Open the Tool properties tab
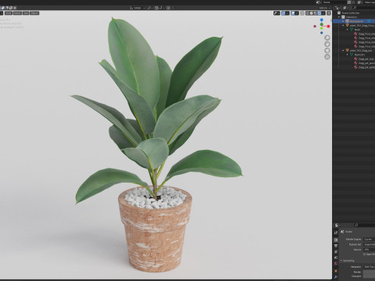 click(x=336, y=233)
